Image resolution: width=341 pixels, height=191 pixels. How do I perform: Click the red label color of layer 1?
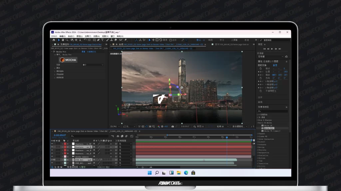[65, 144]
